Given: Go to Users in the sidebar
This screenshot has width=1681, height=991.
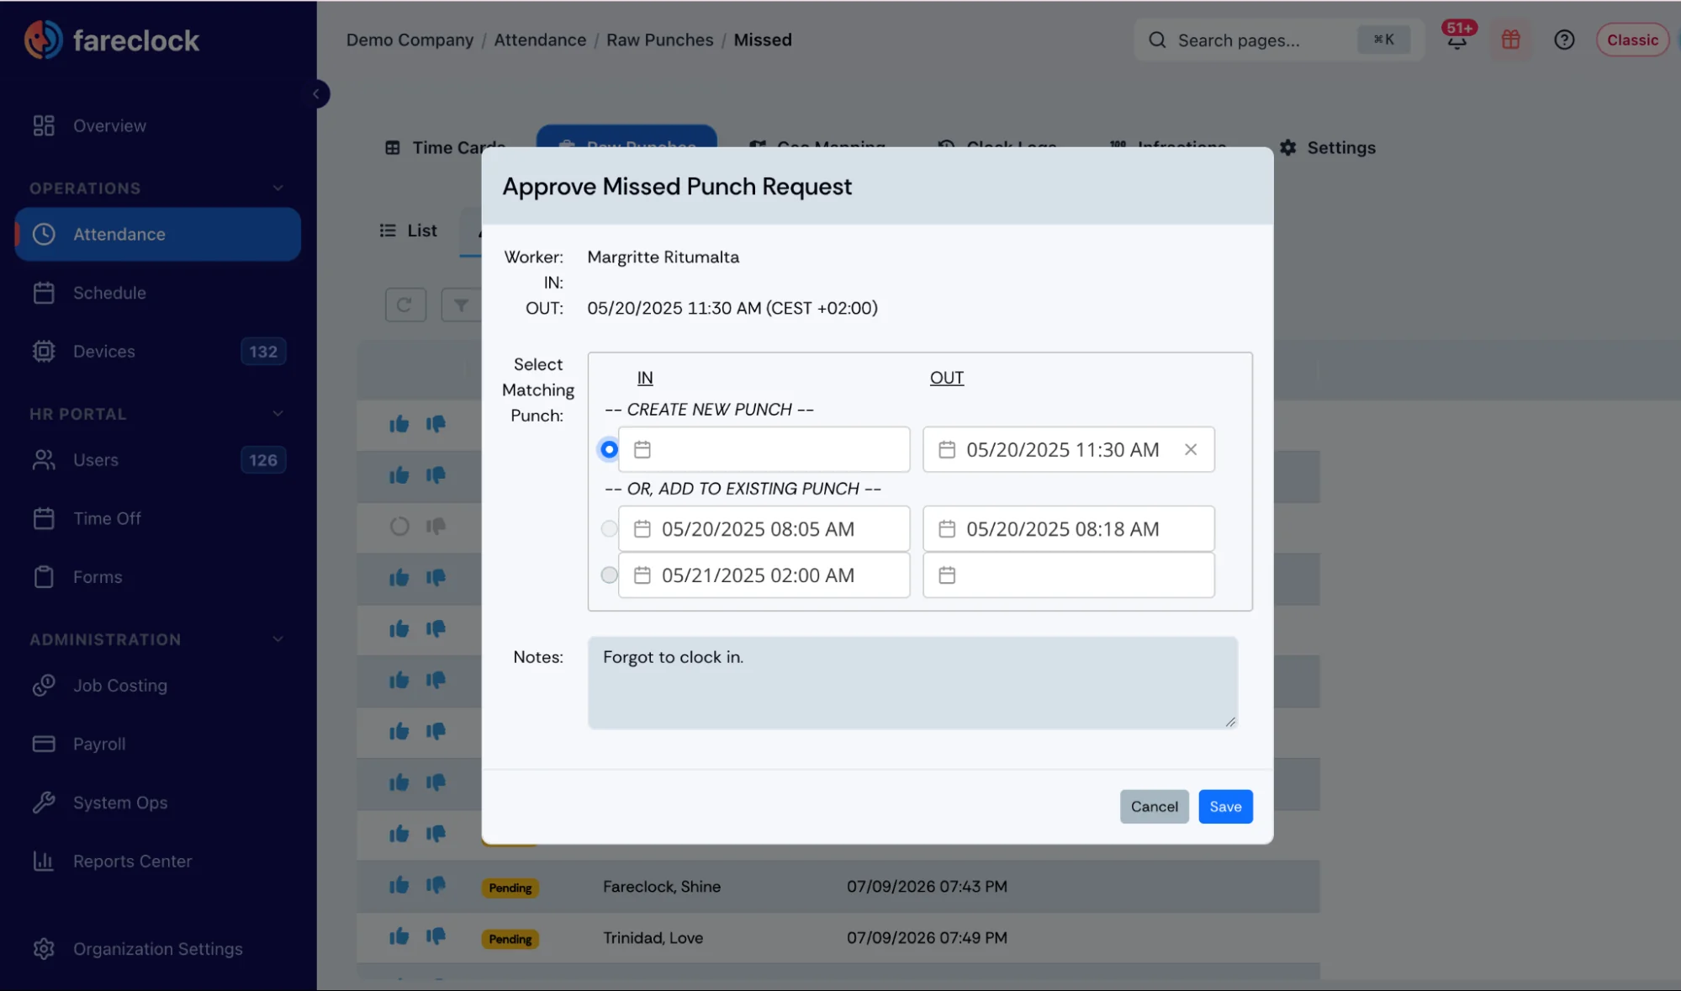Looking at the screenshot, I should pos(158,459).
